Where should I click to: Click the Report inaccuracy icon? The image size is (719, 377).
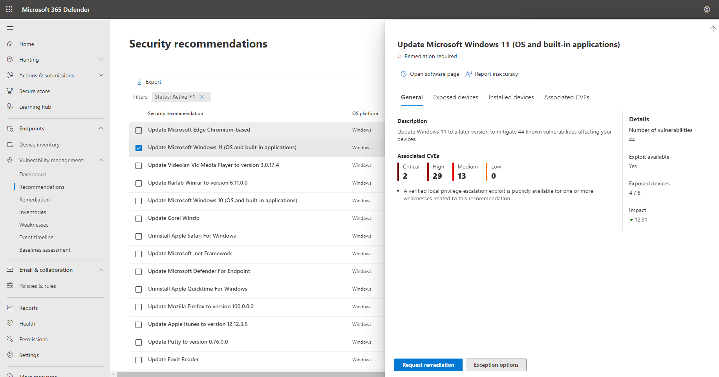pos(468,74)
